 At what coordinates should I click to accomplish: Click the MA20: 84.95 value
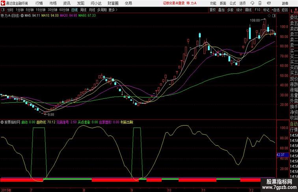coord(69,16)
